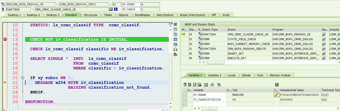The width and height of the screenshot is (340, 111).
Task: Open the Data Explorer tab
Action: click(x=165, y=15)
